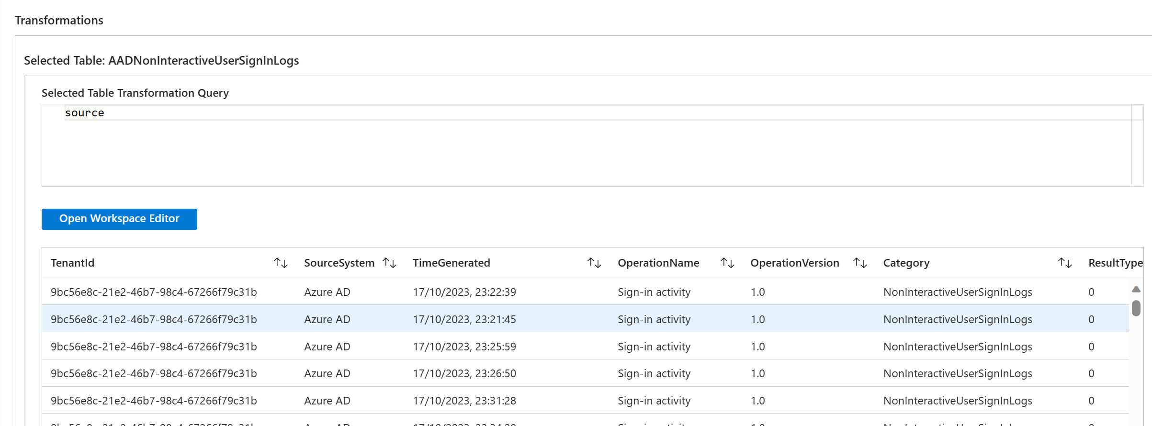Toggle sorting on the OperationVersion column
Image resolution: width=1152 pixels, height=426 pixels.
coord(860,263)
